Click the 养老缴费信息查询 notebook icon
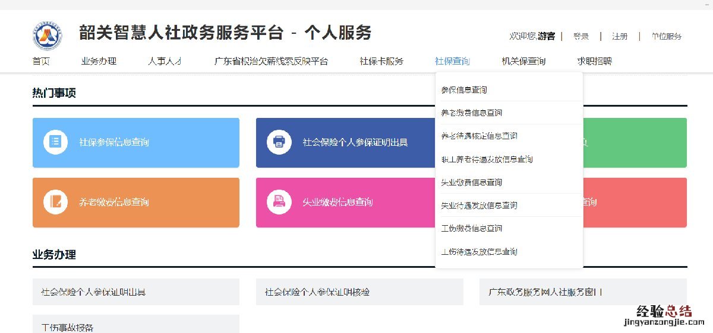The height and width of the screenshot is (333, 713). tap(55, 202)
